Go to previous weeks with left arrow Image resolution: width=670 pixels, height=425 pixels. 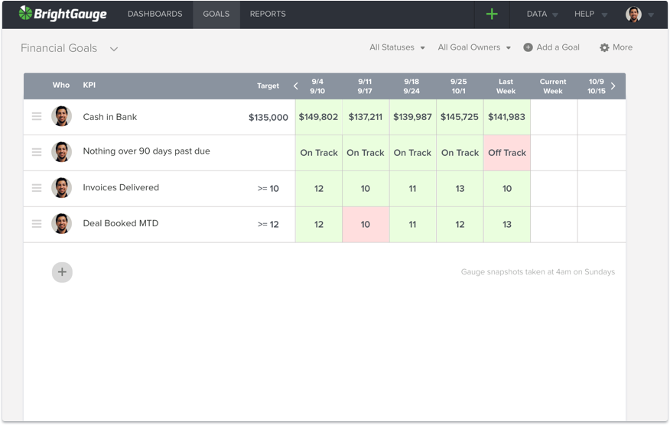pos(296,86)
